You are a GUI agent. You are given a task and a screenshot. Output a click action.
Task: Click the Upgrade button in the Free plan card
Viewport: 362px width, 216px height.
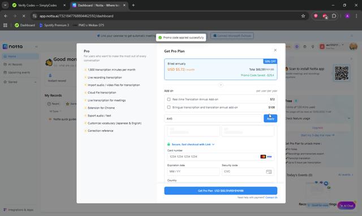[x=318, y=128]
